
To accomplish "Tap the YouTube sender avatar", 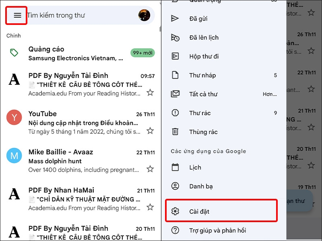I will (14, 117).
